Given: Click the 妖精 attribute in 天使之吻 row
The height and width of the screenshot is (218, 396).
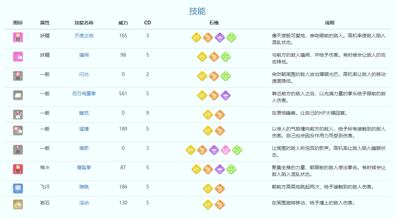Looking at the screenshot, I should 45,36.
